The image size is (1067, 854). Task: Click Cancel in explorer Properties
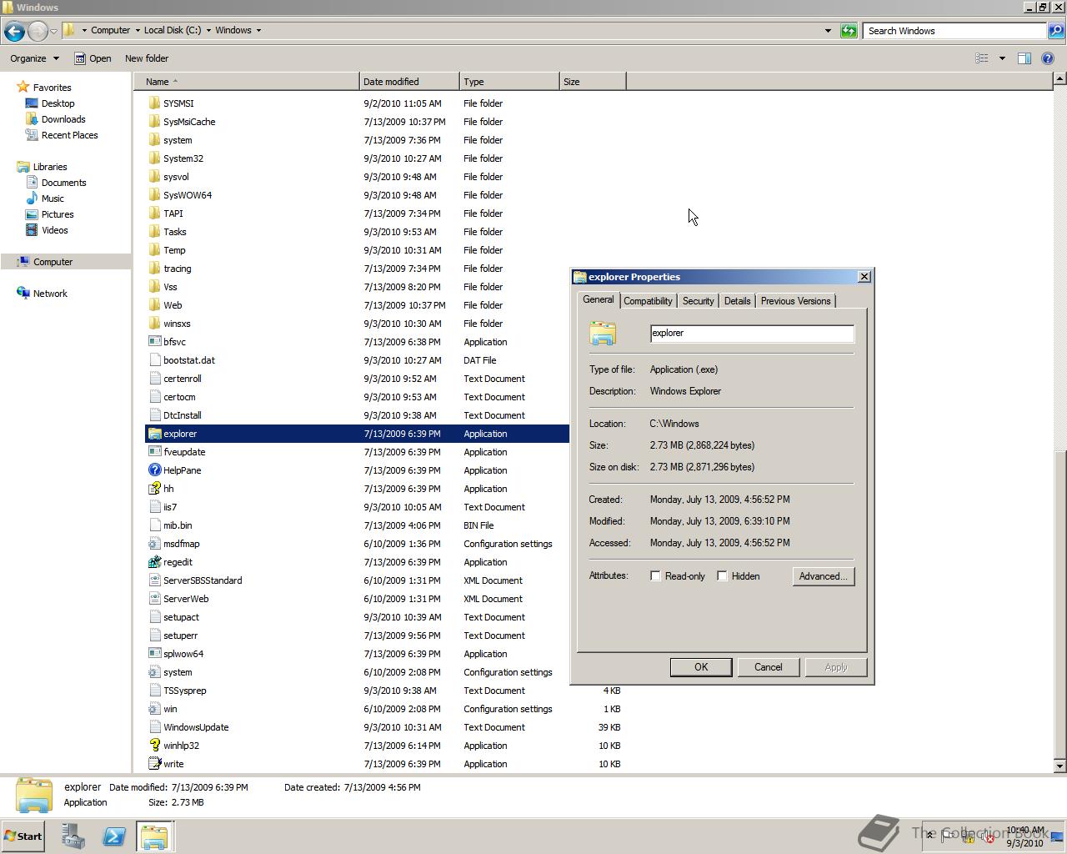pos(768,667)
